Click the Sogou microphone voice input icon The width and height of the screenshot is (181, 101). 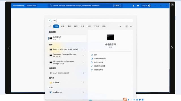(x=134, y=100)
